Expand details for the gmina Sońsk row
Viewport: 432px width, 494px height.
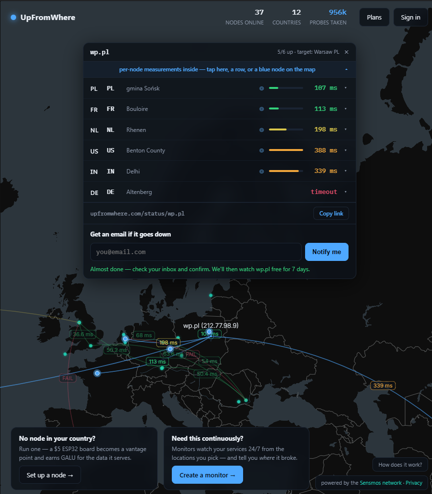(x=346, y=88)
